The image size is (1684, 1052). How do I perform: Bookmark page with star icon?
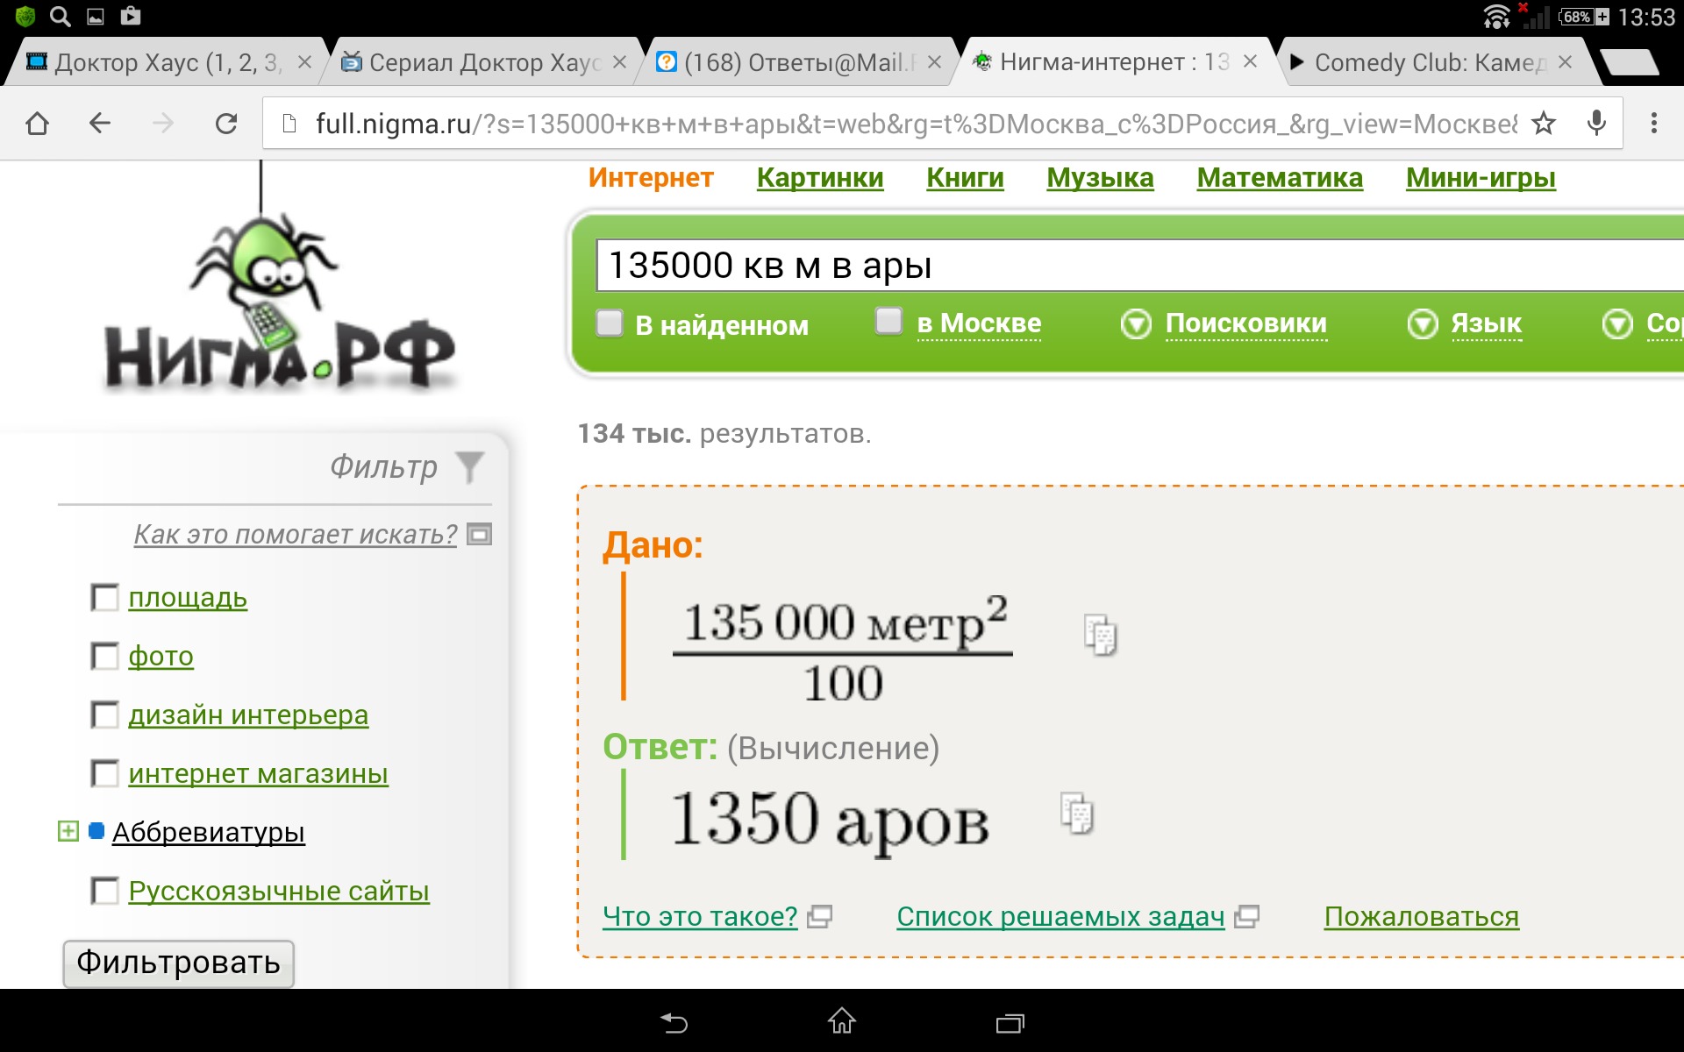[x=1544, y=124]
